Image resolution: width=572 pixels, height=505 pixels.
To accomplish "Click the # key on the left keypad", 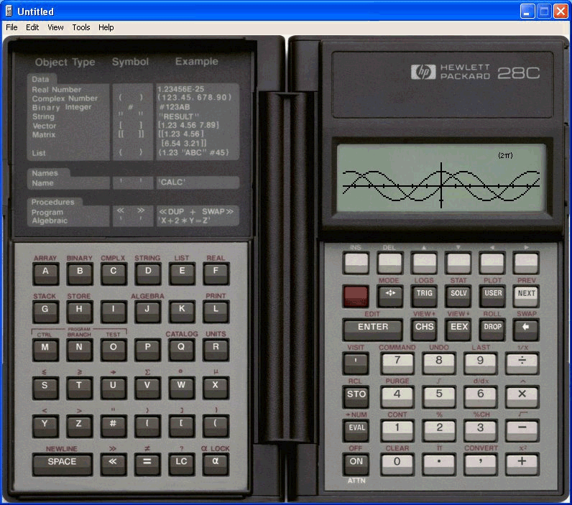I will tap(113, 426).
